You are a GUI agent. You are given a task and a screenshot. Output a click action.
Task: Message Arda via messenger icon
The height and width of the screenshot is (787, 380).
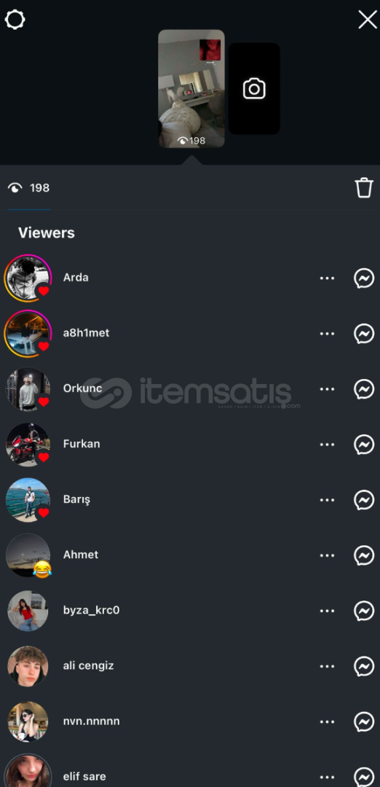tap(364, 278)
